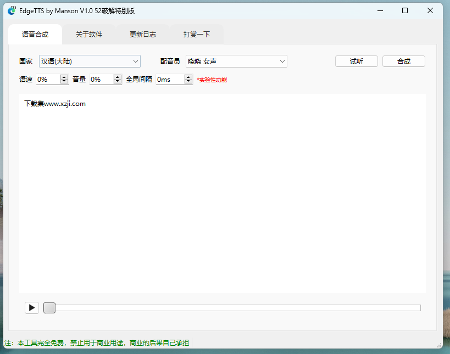Click the 音量 0% value field
Viewport: 450px width, 354px height.
(x=102, y=80)
